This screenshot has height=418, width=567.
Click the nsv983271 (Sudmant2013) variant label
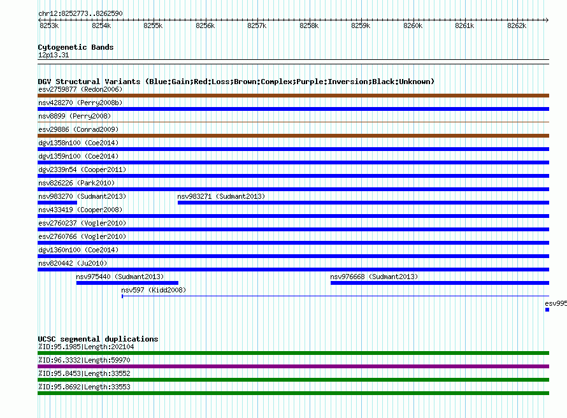[x=221, y=196]
